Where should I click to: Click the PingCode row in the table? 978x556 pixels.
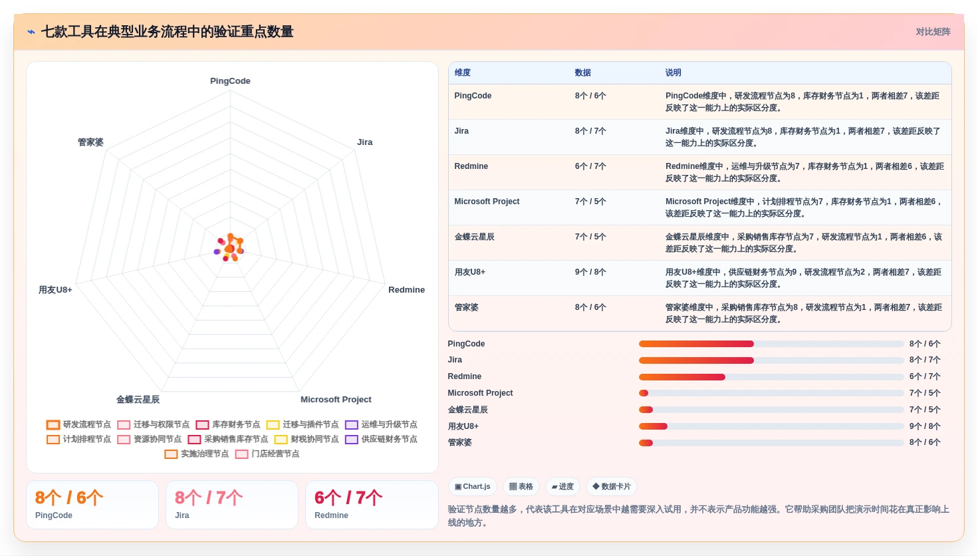pos(700,102)
